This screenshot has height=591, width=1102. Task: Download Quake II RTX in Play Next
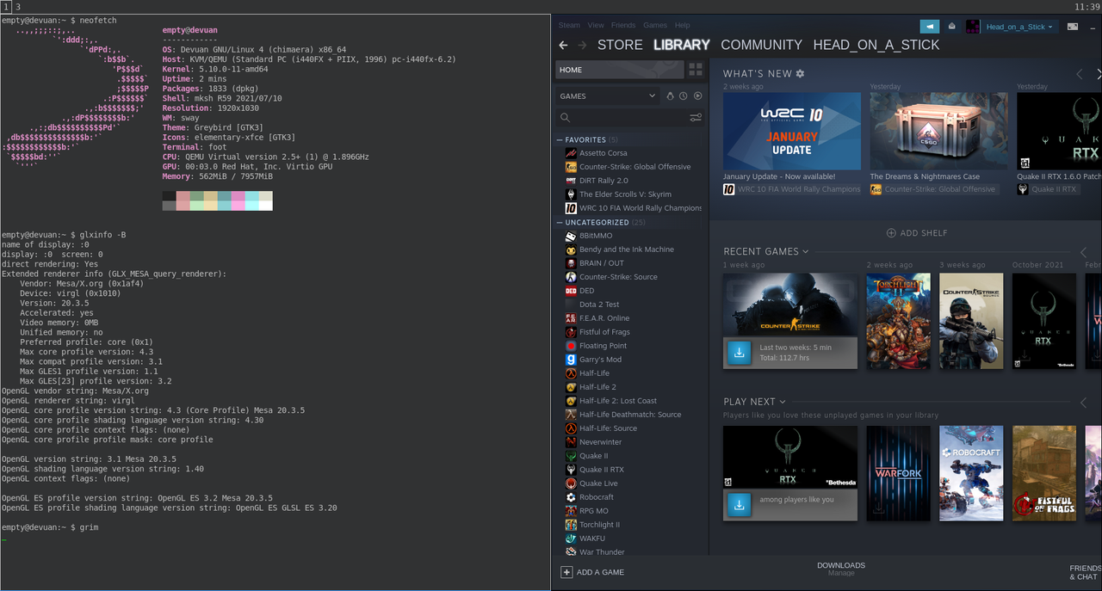[740, 505]
